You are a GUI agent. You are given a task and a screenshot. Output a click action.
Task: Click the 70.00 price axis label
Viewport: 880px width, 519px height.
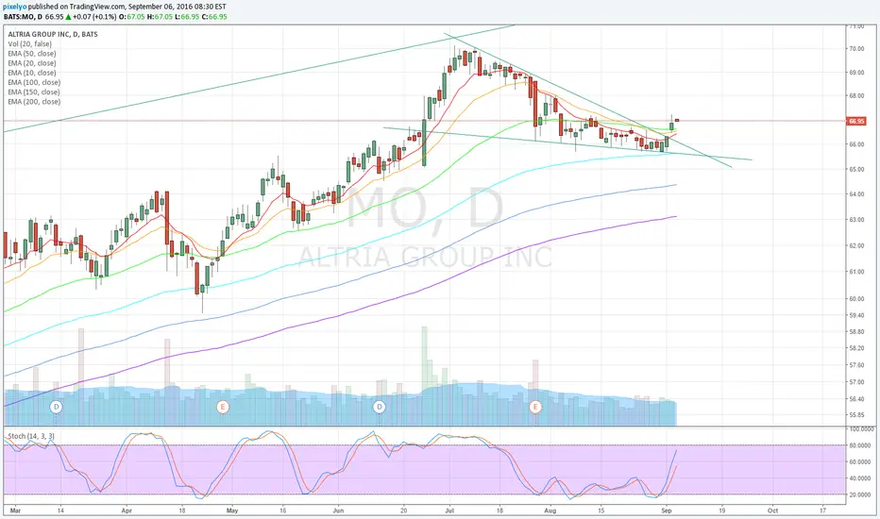click(x=856, y=49)
